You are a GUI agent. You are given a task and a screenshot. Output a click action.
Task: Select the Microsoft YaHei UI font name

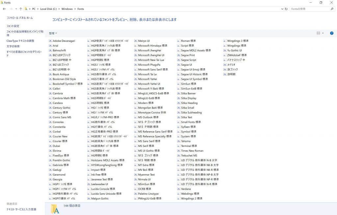(149, 84)
